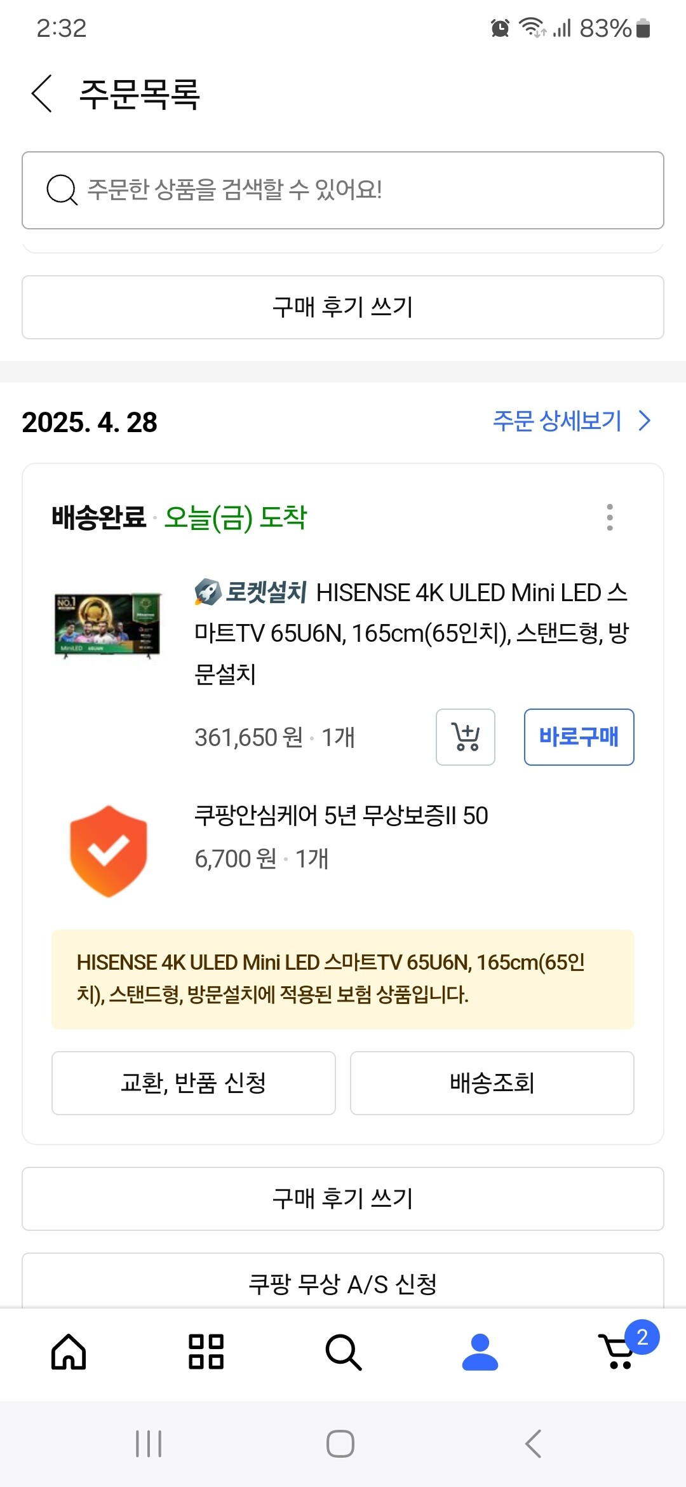Tap the home icon in bottom navigation
Screen dimensions: 686x1487
[69, 1352]
